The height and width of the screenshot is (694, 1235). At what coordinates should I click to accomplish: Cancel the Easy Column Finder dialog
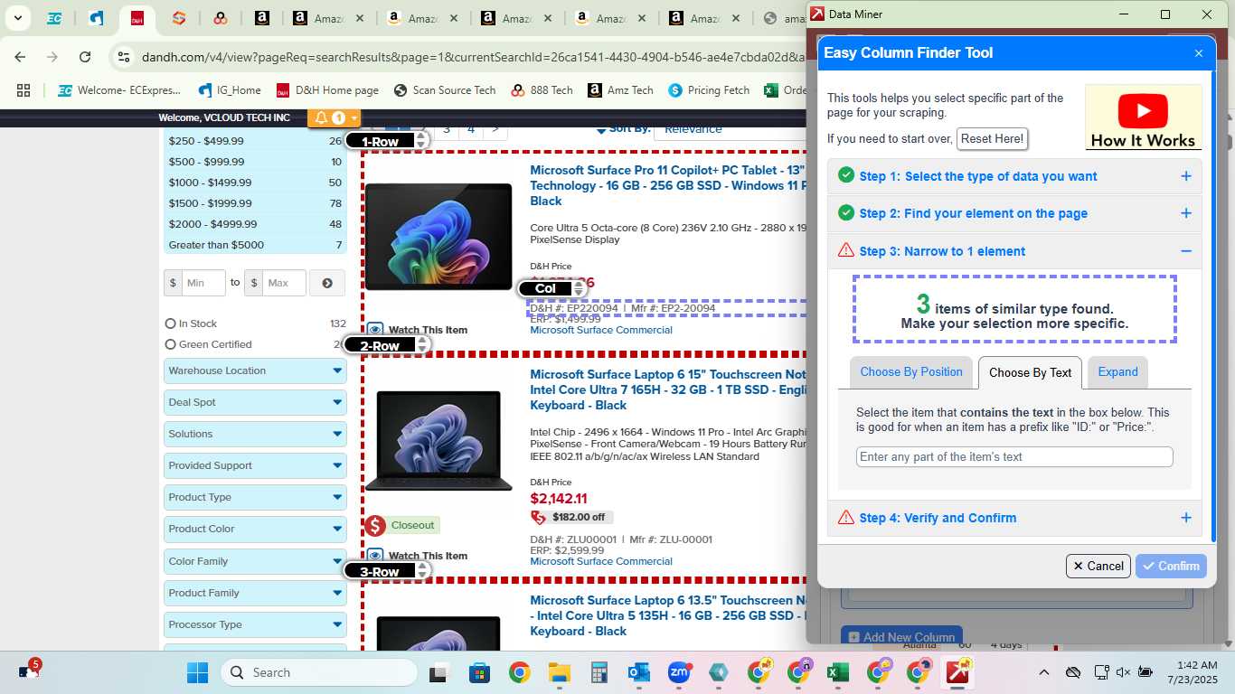(x=1098, y=566)
